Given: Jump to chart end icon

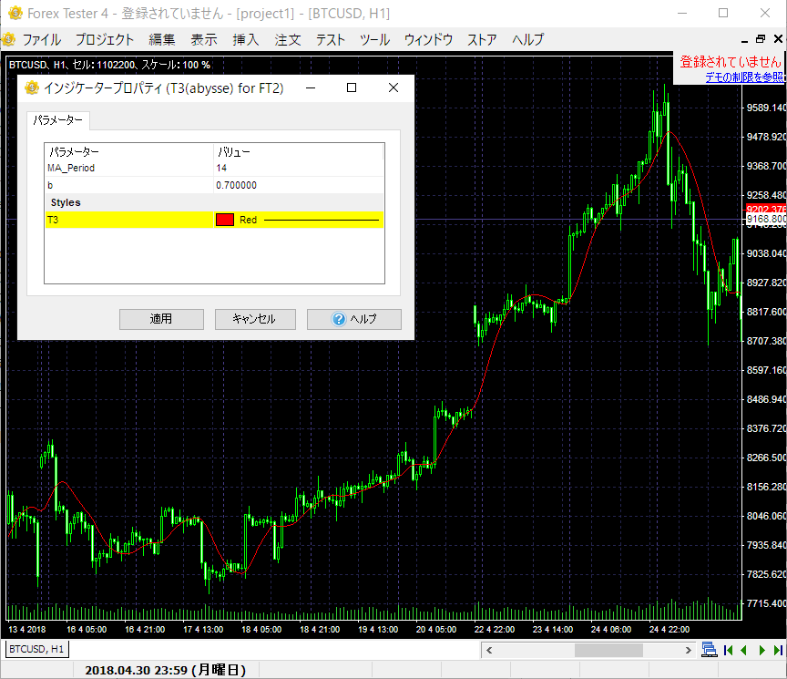Looking at the screenshot, I should [778, 651].
